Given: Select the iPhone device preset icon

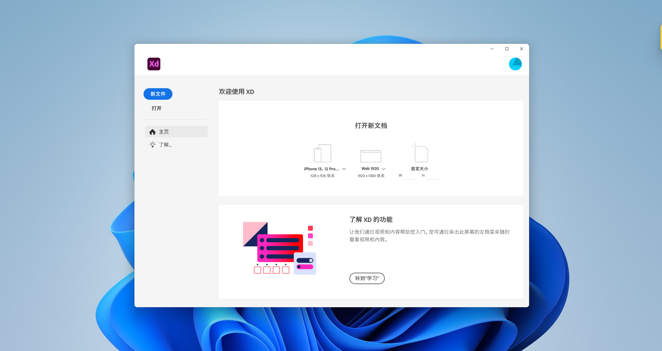Looking at the screenshot, I should [x=322, y=153].
